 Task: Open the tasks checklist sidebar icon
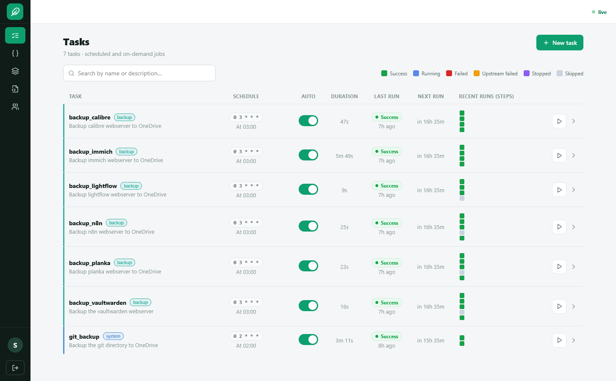tap(15, 36)
